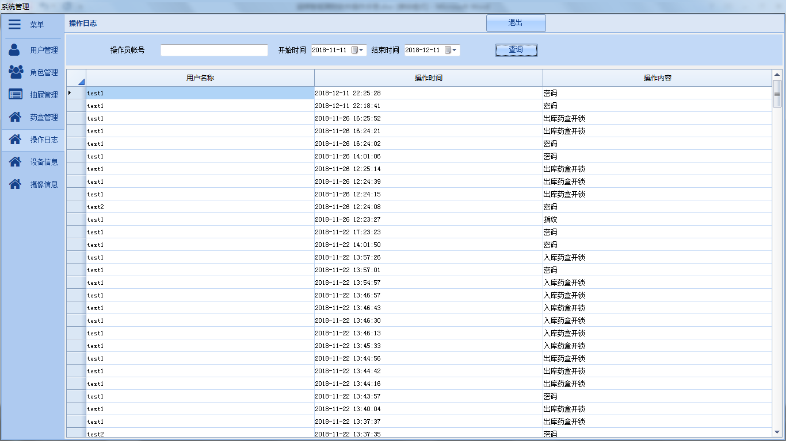The height and width of the screenshot is (441, 786).
Task: Click the scrollbar down arrow
Action: (777, 432)
